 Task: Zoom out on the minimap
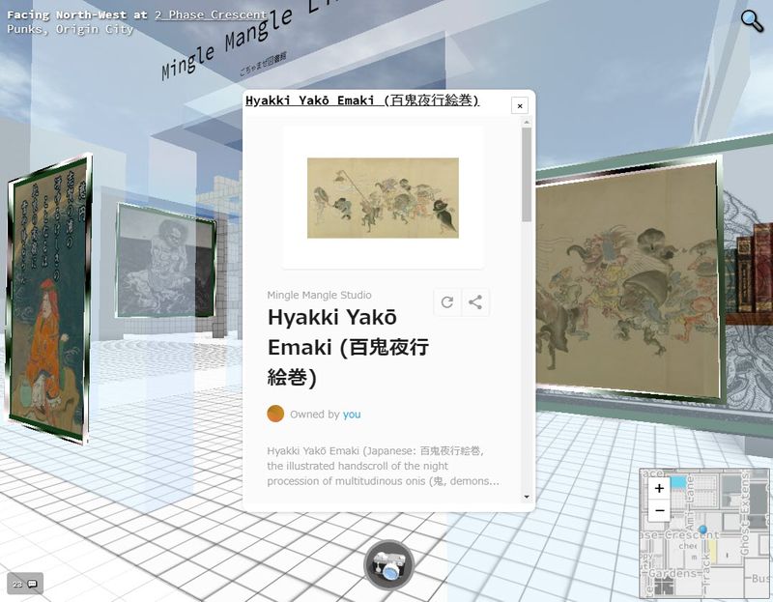(x=659, y=511)
